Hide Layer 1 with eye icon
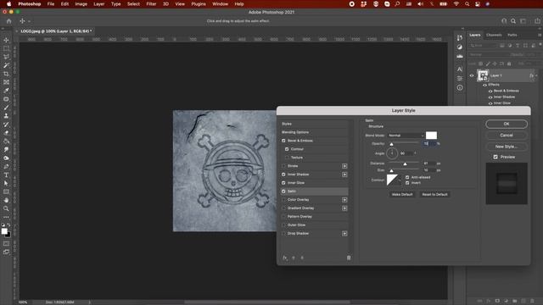 [x=472, y=75]
